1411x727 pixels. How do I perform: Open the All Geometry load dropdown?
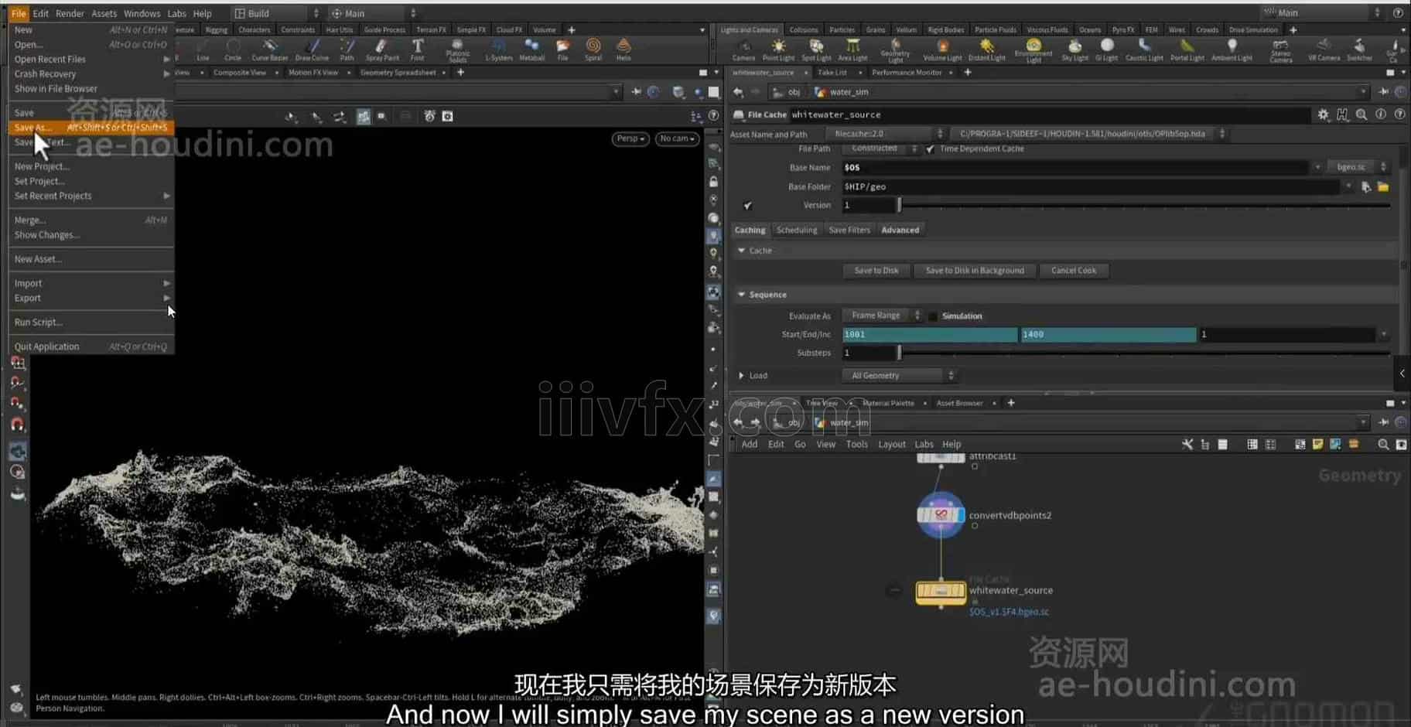[x=900, y=375]
